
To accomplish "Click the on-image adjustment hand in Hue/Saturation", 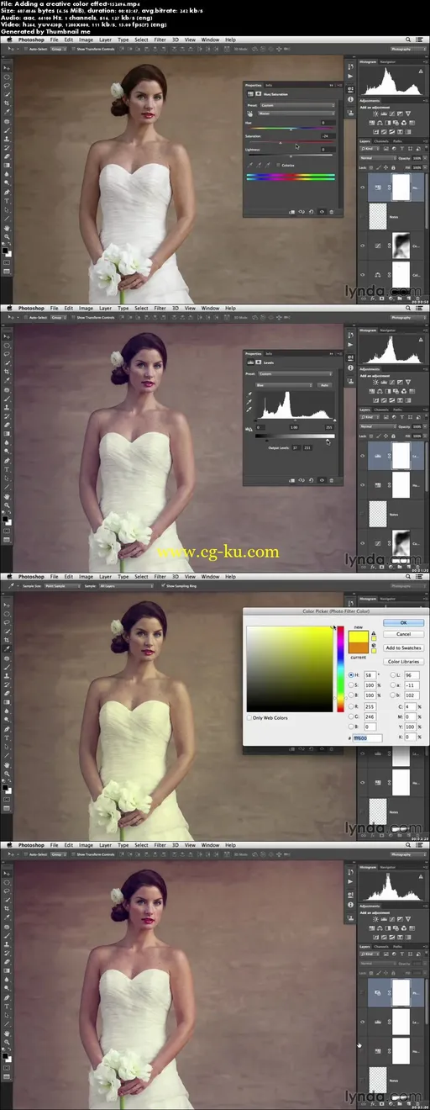I will click(249, 114).
